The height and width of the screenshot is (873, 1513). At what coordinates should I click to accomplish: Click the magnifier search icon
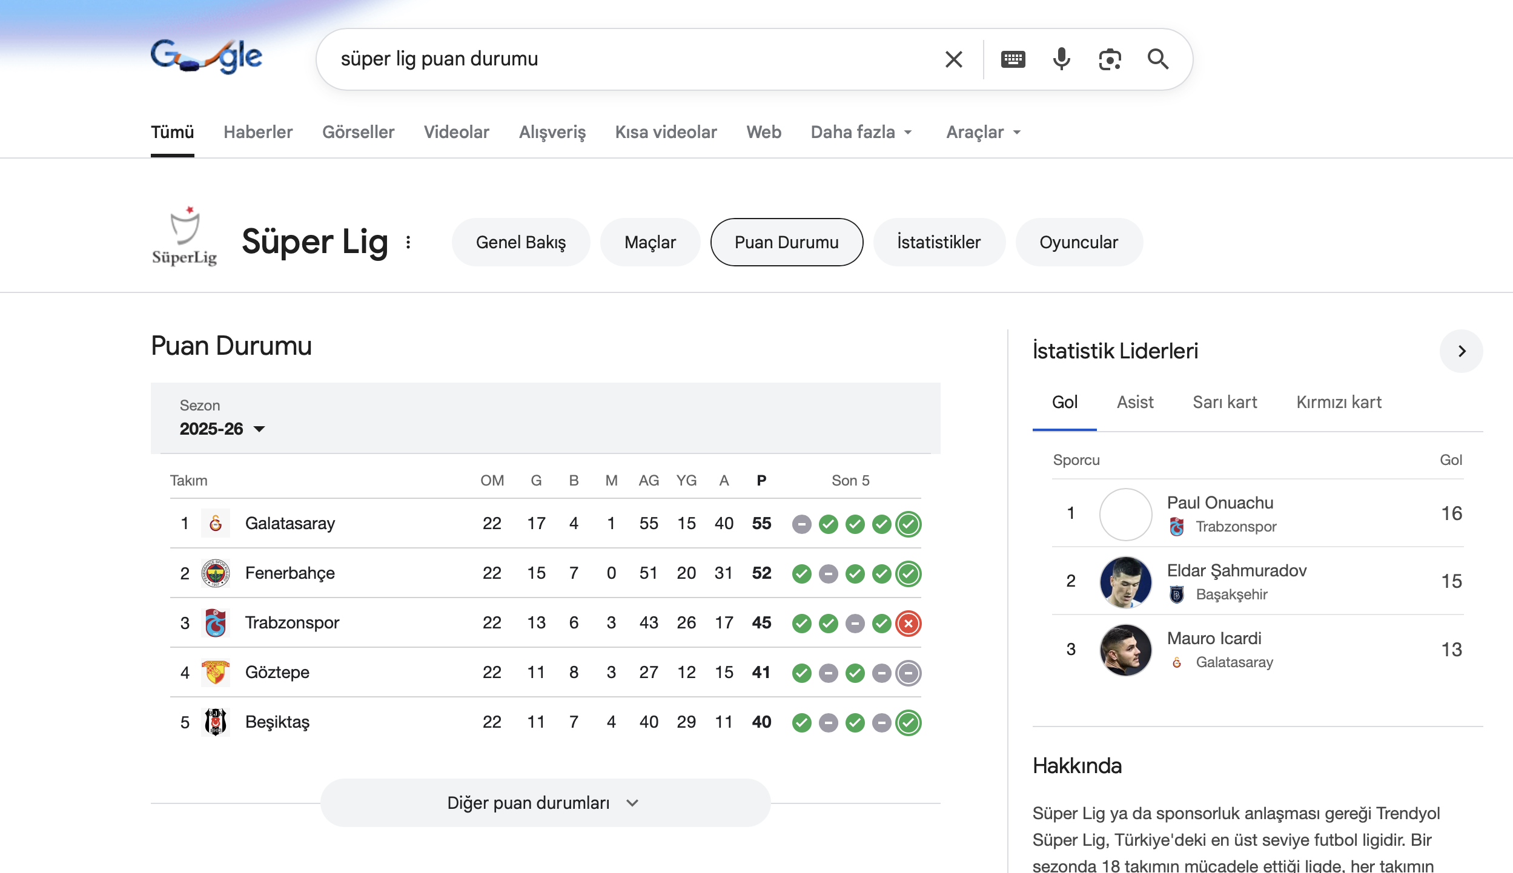tap(1158, 59)
